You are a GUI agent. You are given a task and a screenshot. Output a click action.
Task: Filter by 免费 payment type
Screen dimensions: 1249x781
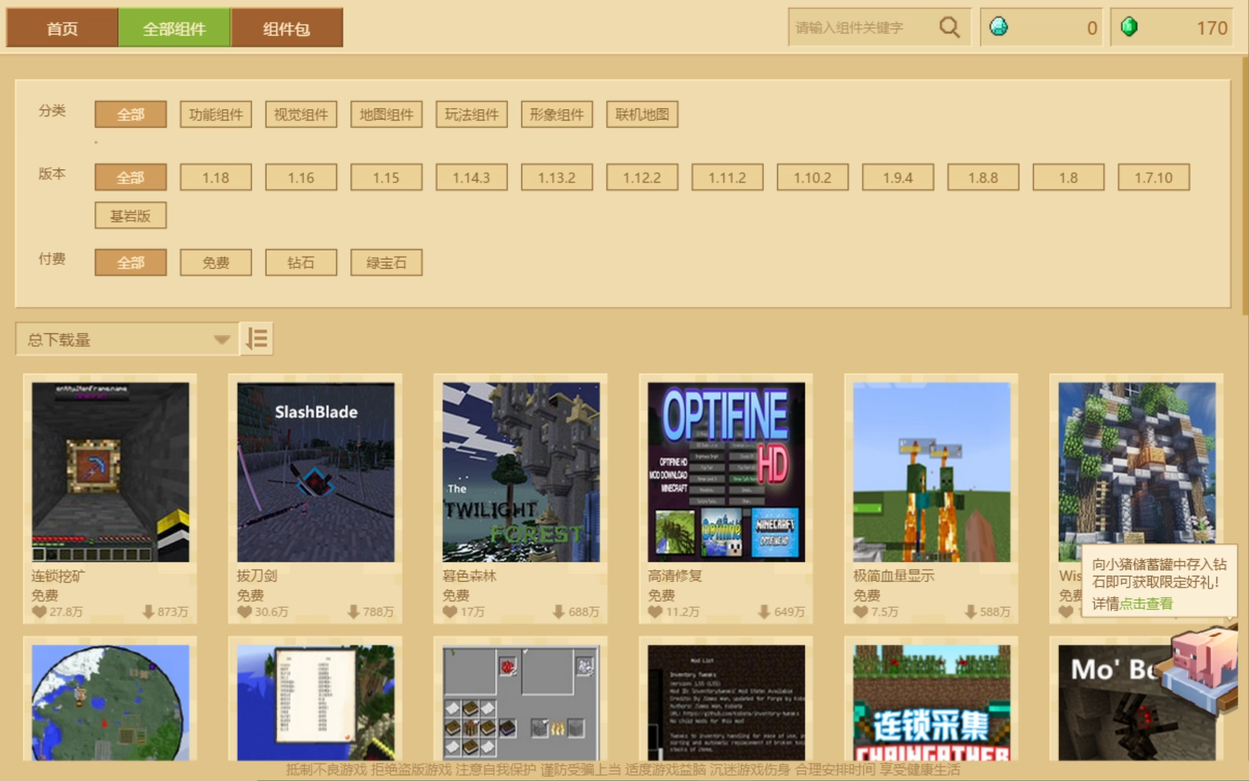point(216,262)
